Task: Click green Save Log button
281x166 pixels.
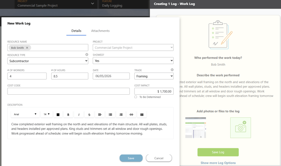Action: [218, 152]
